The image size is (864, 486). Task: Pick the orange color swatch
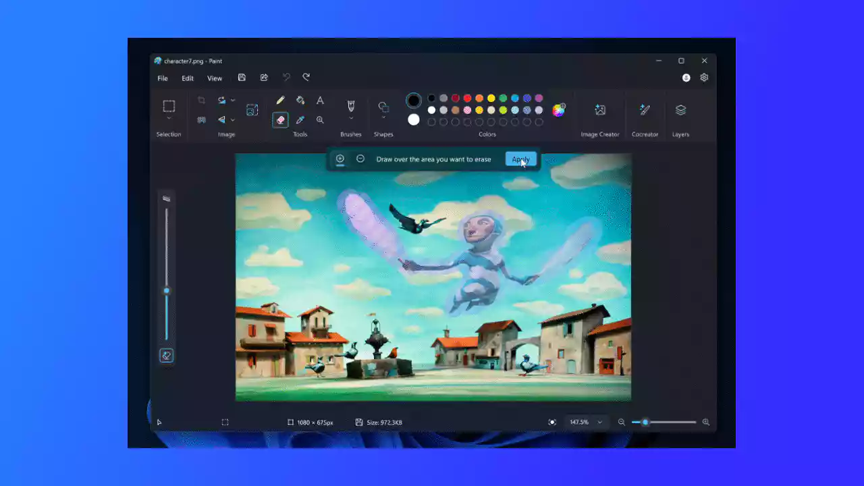pyautogui.click(x=479, y=99)
